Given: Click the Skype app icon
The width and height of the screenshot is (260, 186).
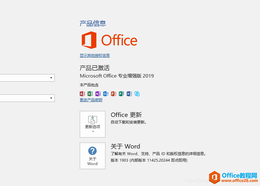Looking at the screenshot, I should coord(137,93).
